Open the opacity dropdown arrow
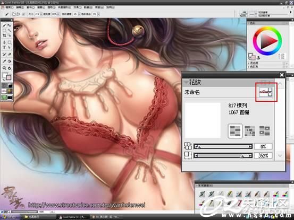This screenshot has height=220, width=294. click(58, 14)
